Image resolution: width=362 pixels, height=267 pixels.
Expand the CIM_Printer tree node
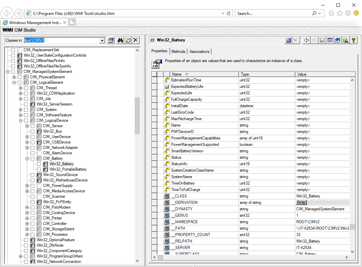coord(27,218)
